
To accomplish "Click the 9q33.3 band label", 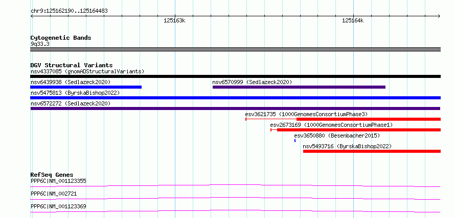I will pos(40,44).
